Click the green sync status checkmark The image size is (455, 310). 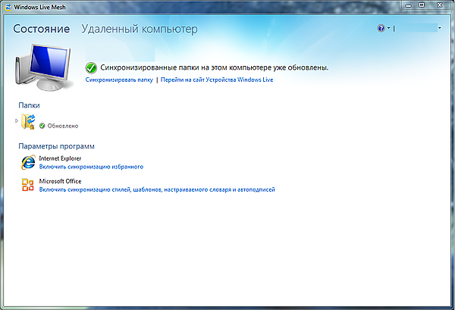(x=92, y=67)
